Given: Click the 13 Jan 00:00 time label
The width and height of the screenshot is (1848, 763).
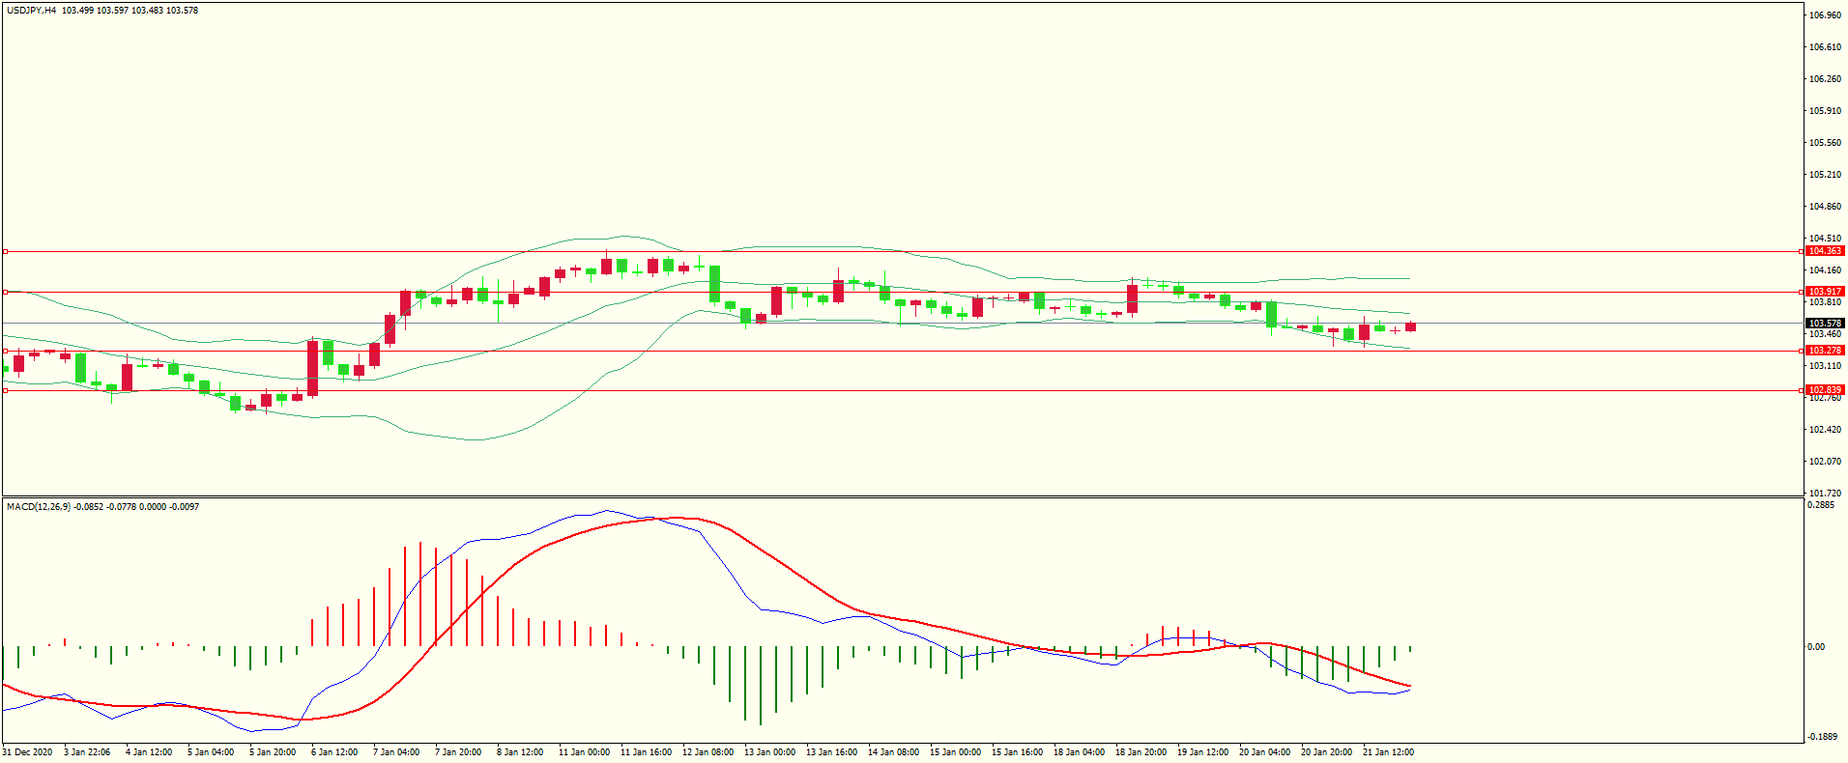Looking at the screenshot, I should 769,752.
